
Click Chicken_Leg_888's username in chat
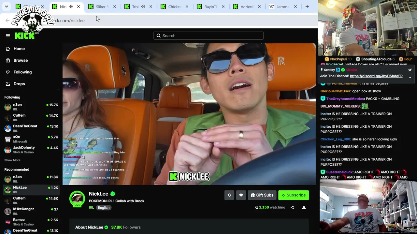[x=335, y=139]
